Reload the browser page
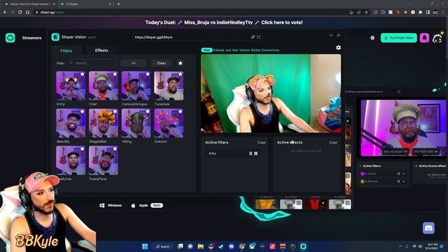Screen dimensions: 448x252 pos(20,13)
